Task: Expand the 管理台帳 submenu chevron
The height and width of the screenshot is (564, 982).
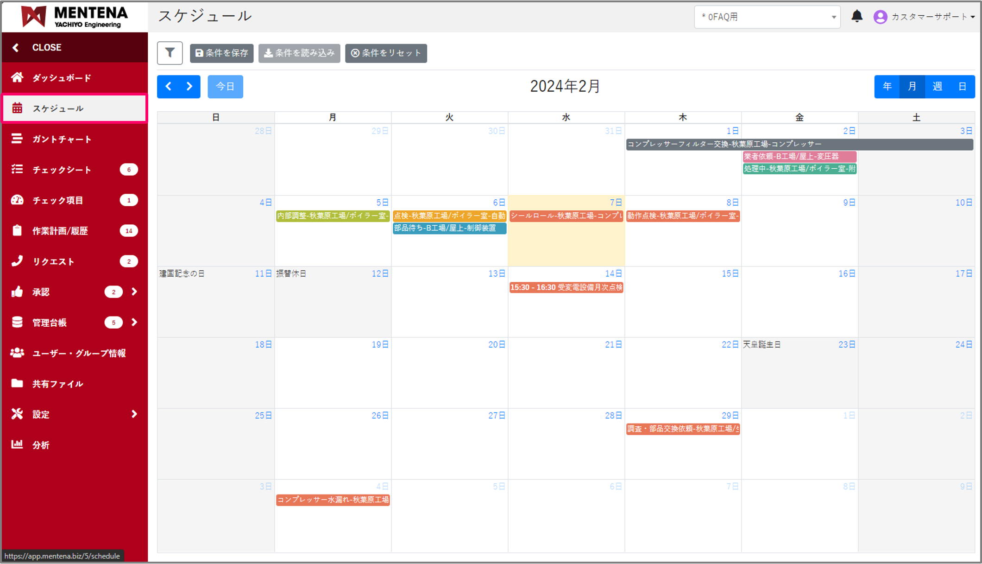Action: click(134, 322)
